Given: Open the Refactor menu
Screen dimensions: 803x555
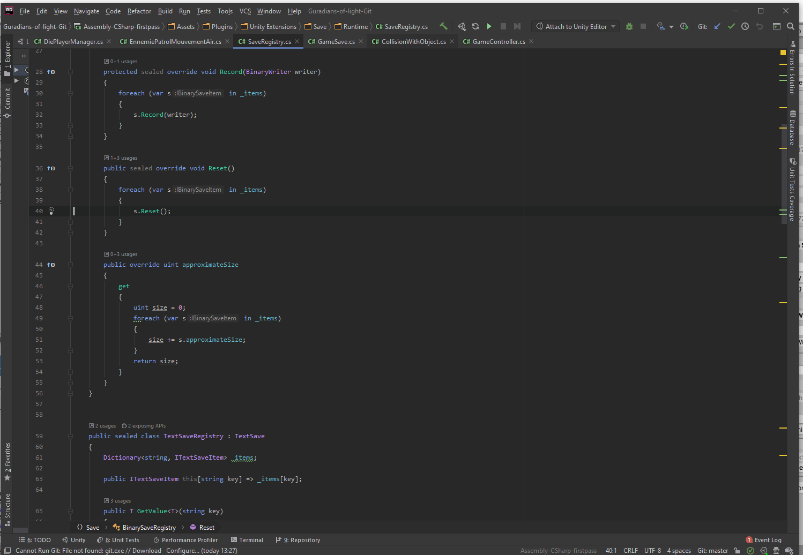Looking at the screenshot, I should point(139,11).
